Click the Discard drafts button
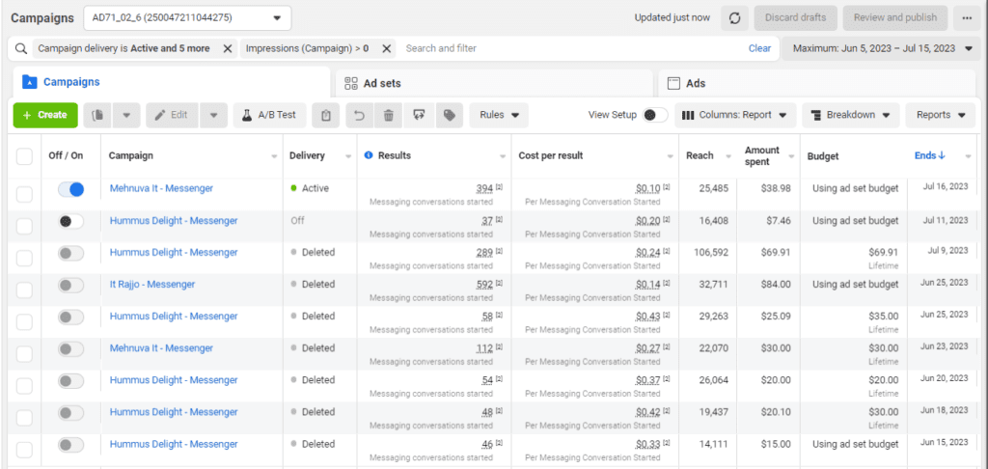The height and width of the screenshot is (469, 988). pos(796,17)
